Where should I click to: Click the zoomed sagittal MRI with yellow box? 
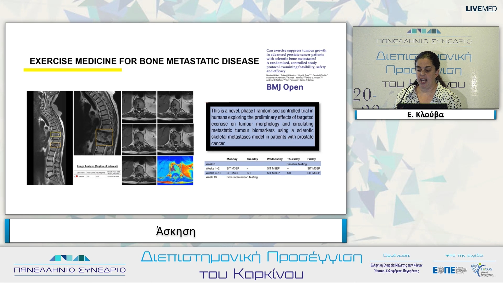[x=97, y=123]
